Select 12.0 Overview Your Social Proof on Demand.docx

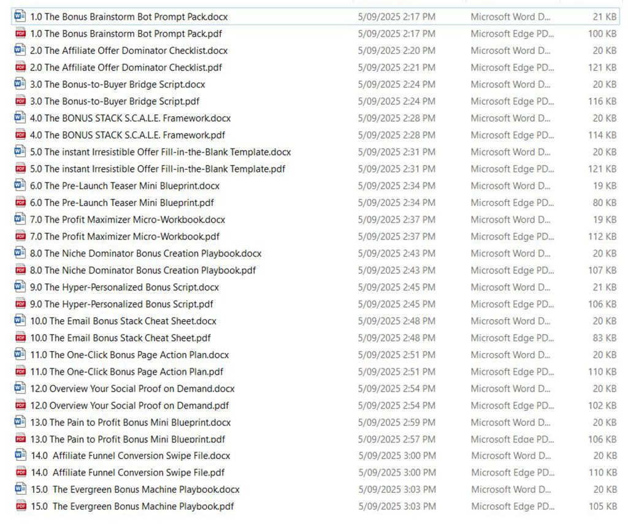pos(132,389)
